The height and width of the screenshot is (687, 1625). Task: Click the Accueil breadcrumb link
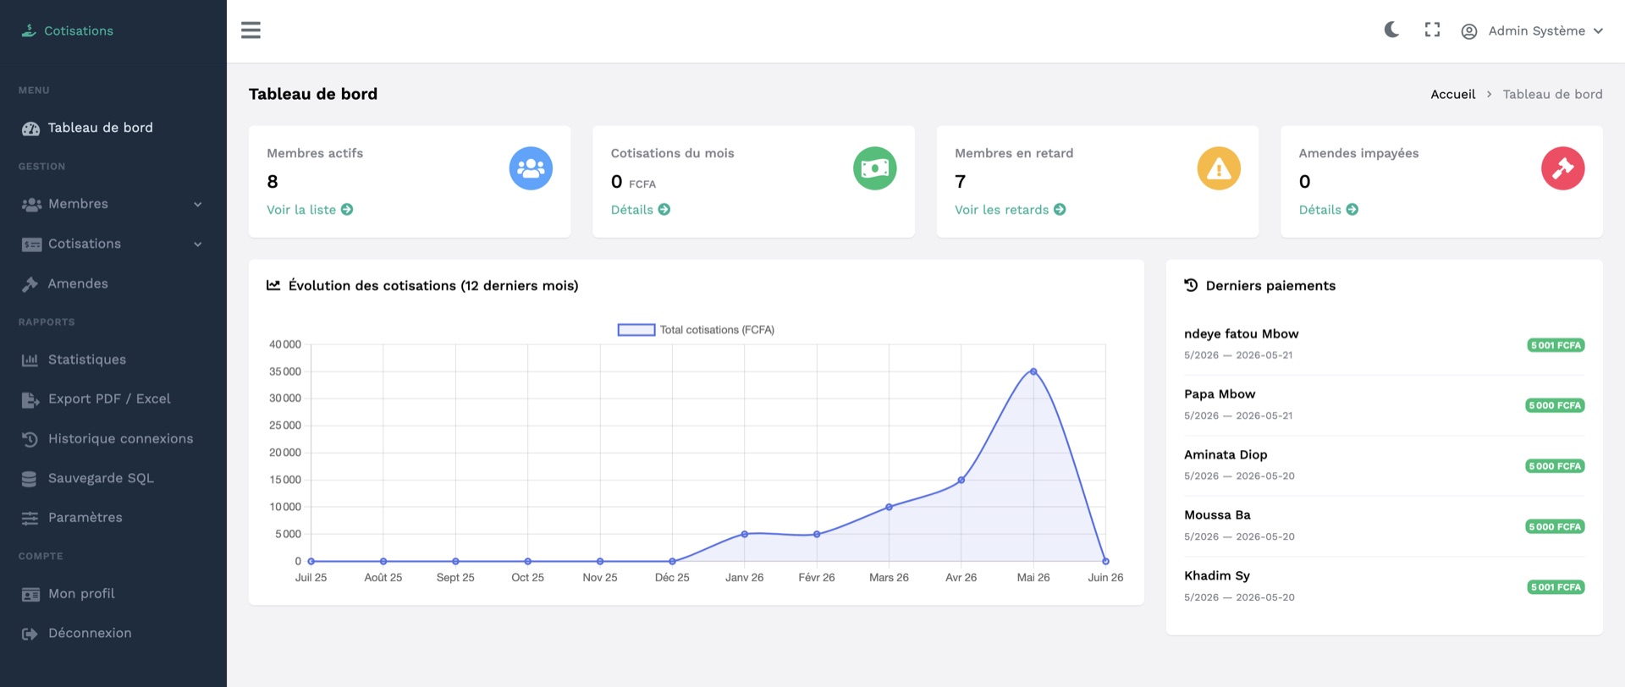point(1452,94)
